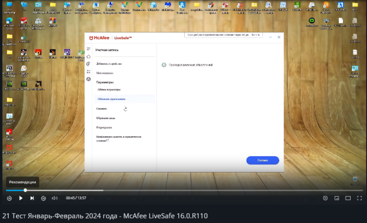Open 'О программе' menu entry
Screen dimensions: 367x223
coord(104,127)
